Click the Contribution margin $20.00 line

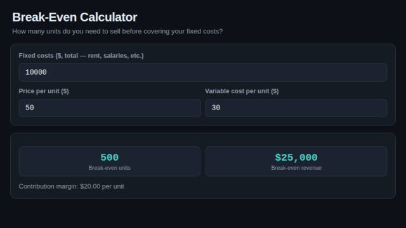[71, 186]
